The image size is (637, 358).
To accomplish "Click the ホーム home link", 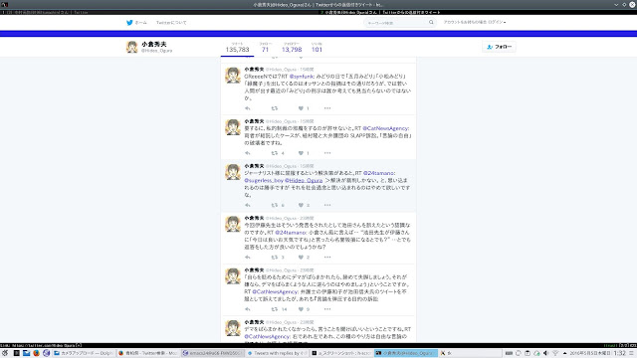I will (140, 23).
